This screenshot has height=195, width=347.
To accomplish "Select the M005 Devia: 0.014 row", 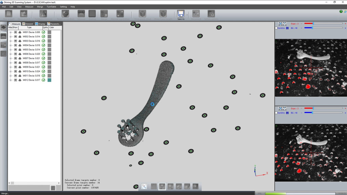I will (x=31, y=50).
